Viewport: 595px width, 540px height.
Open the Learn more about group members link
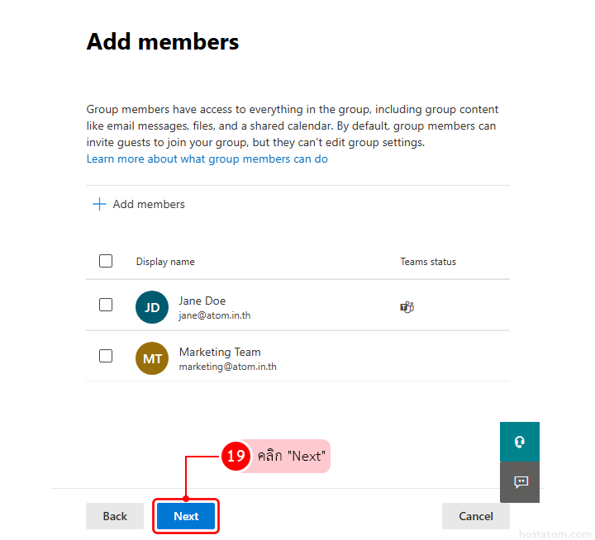207,159
